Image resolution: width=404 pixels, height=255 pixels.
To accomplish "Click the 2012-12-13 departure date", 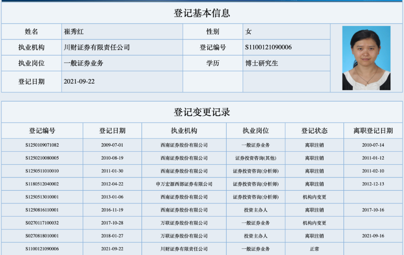I will (x=373, y=184).
